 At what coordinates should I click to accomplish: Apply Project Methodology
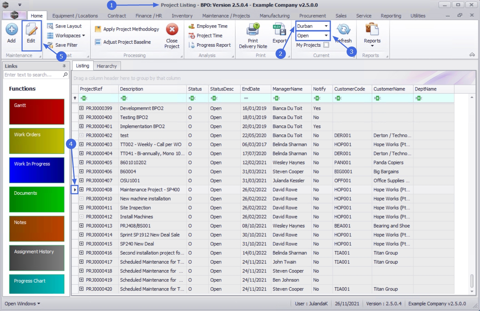[127, 29]
